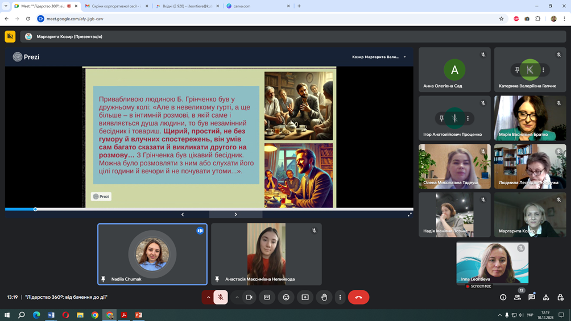The width and height of the screenshot is (571, 321).
Task: Toggle the camera on or off
Action: point(249,297)
